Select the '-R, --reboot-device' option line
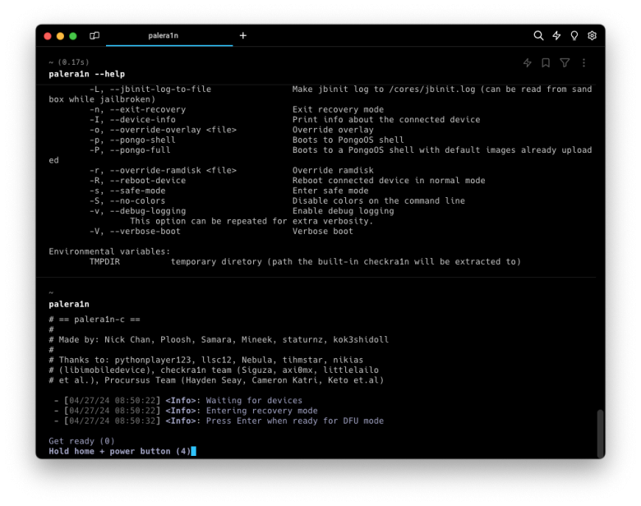This screenshot has height=506, width=641. click(287, 181)
